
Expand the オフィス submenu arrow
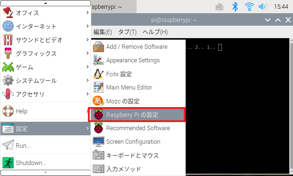point(88,12)
